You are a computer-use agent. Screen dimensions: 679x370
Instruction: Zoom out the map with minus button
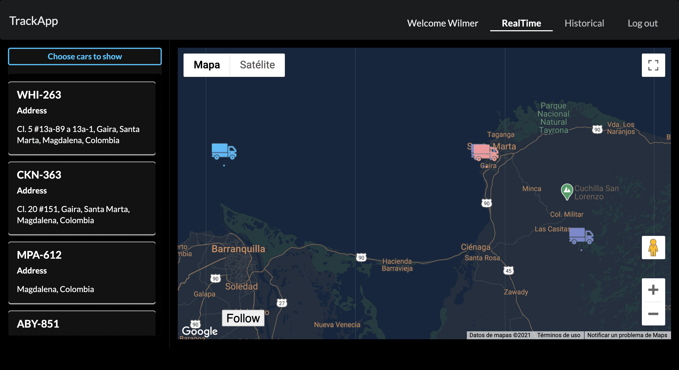(653, 314)
